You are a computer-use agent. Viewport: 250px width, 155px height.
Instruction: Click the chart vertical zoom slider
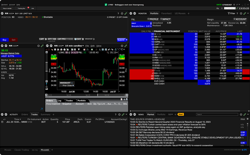click(x=46, y=67)
